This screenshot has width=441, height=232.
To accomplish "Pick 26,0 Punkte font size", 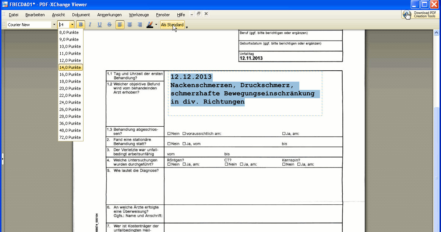I will click(70, 109).
